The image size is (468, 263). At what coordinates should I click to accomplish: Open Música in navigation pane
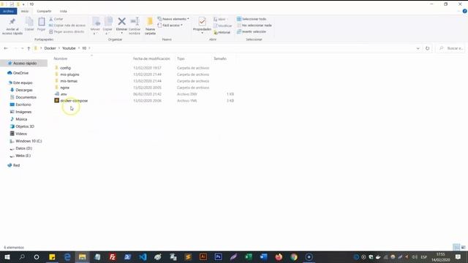pyautogui.click(x=21, y=119)
